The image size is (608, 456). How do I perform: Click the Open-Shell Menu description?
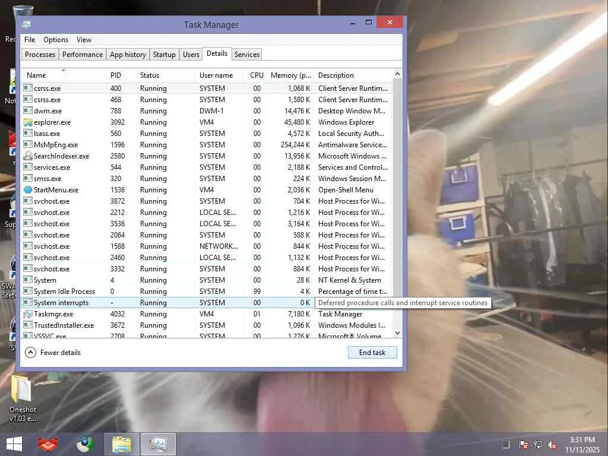point(346,189)
